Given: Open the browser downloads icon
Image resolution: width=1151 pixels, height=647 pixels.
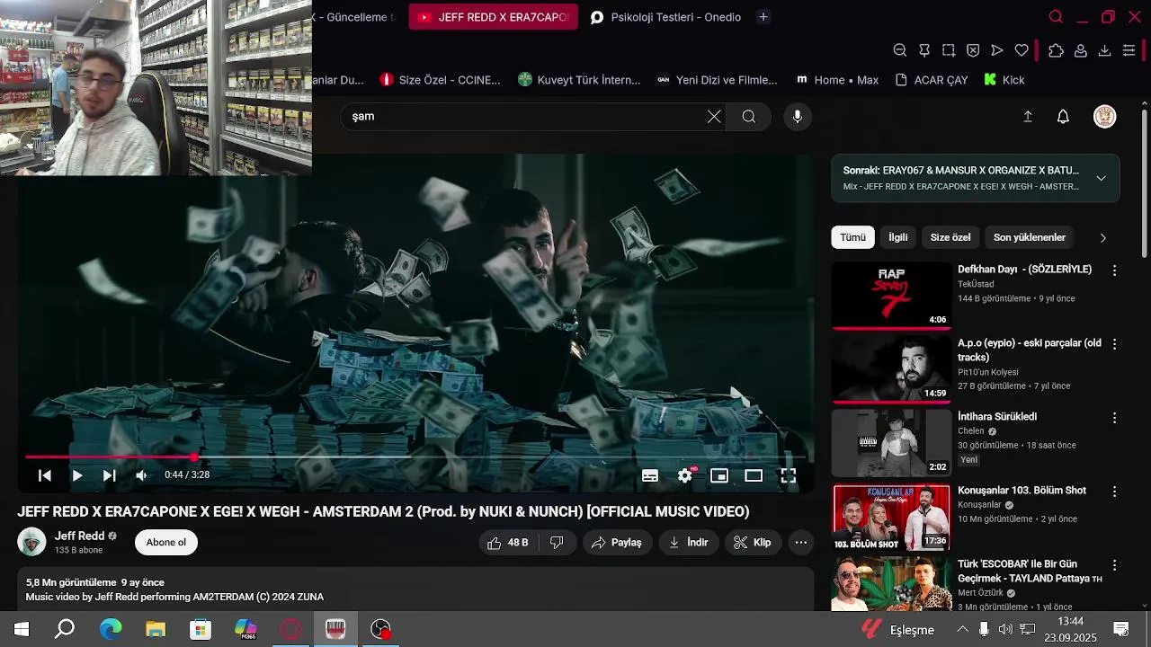Looking at the screenshot, I should click(x=1105, y=50).
